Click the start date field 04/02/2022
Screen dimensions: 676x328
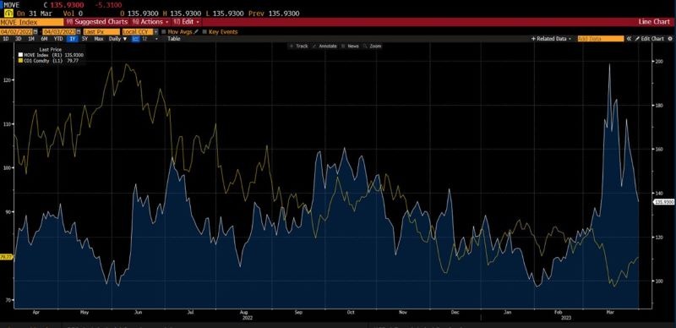[16, 32]
